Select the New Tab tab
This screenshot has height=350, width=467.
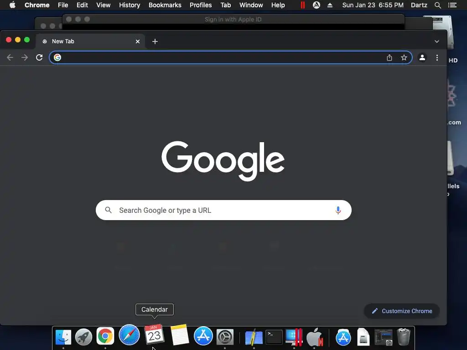(90, 41)
